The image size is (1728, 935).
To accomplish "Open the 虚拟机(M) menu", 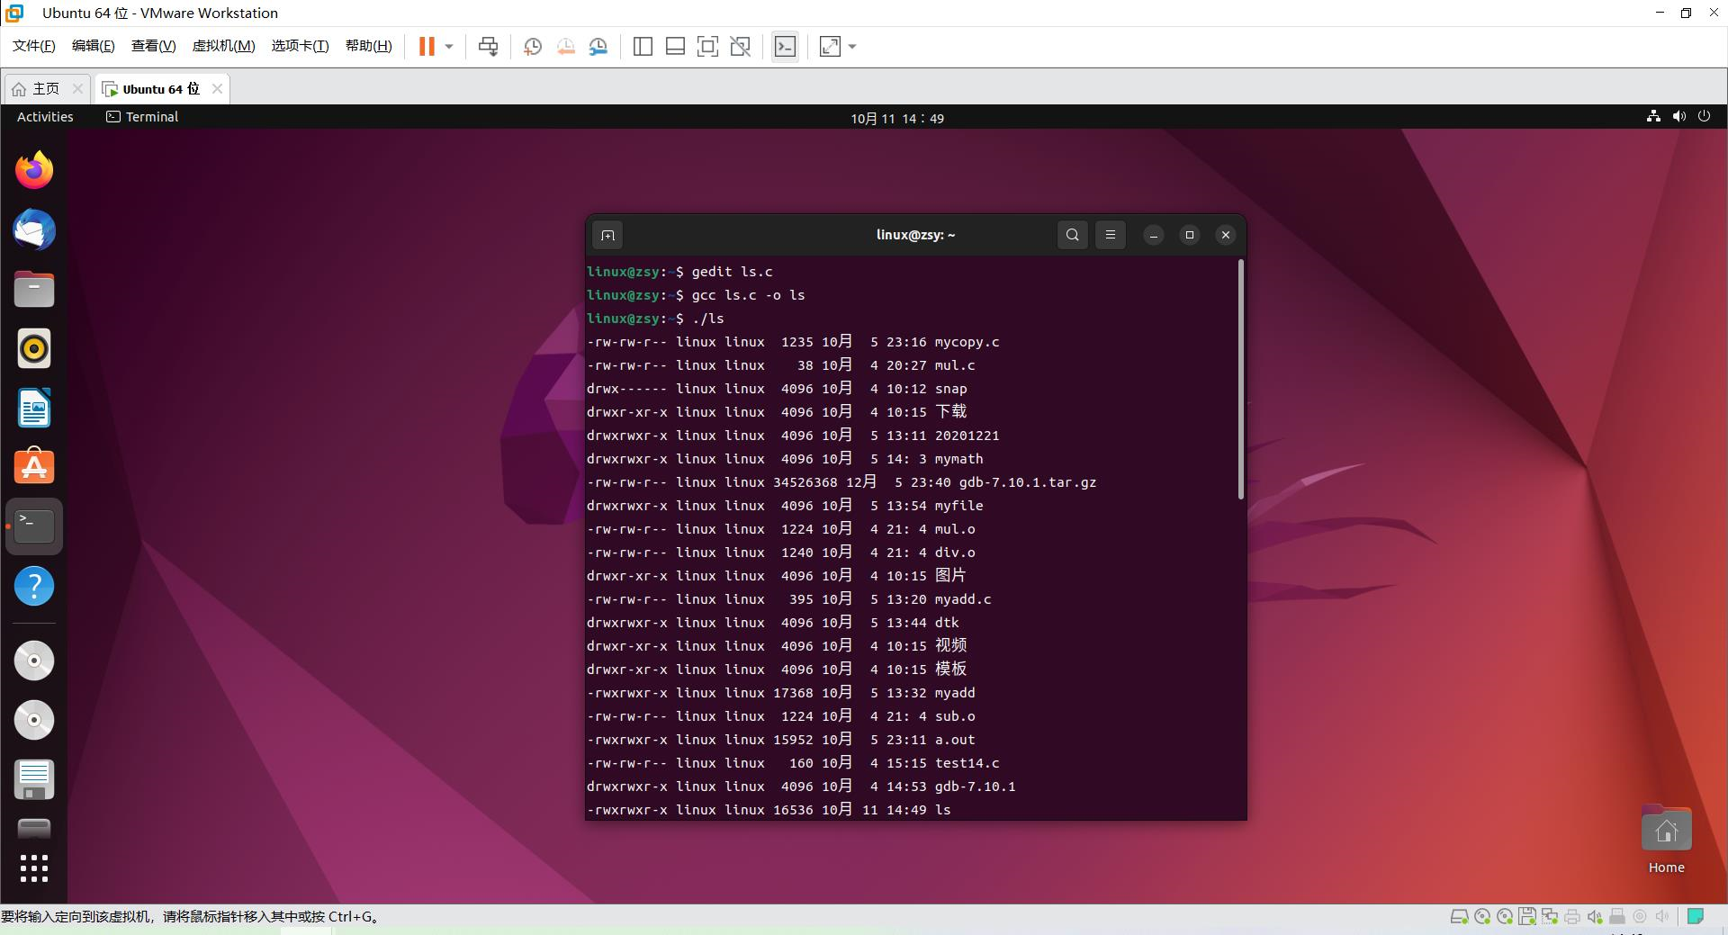I will coord(223,46).
